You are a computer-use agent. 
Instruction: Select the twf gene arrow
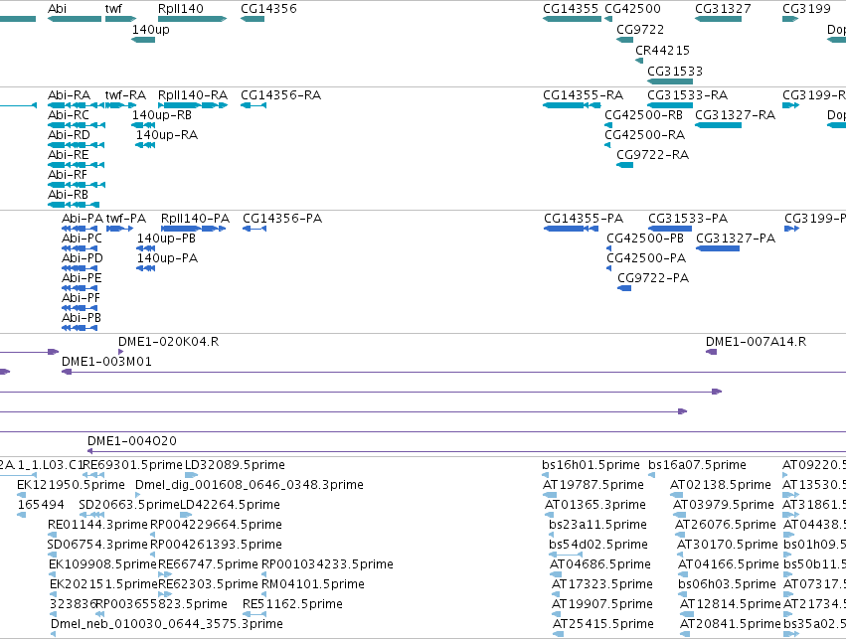click(121, 19)
